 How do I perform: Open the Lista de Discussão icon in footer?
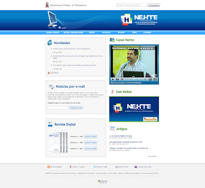(136, 167)
